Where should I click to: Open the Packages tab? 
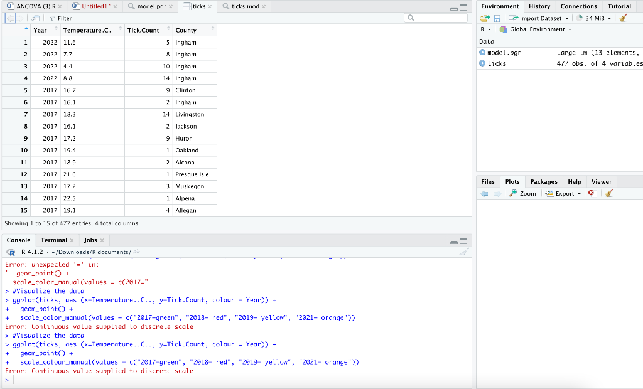[x=544, y=181]
